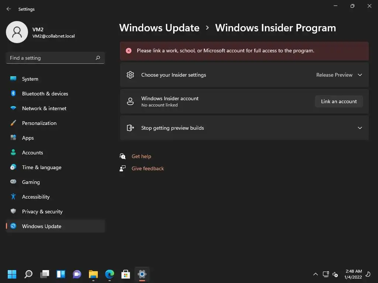Click the Link an account button
This screenshot has width=378, height=283.
[x=339, y=101]
